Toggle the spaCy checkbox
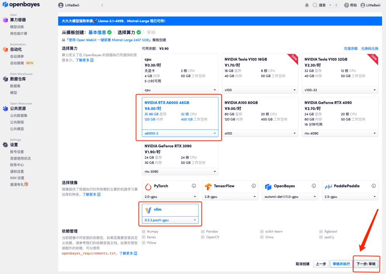 [321, 237]
